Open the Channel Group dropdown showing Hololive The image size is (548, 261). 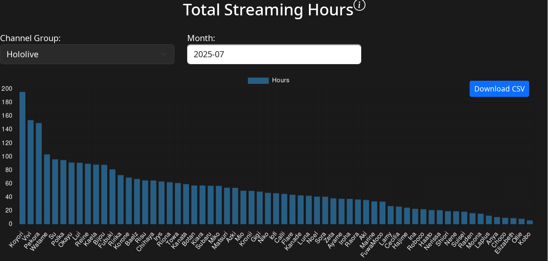point(87,54)
